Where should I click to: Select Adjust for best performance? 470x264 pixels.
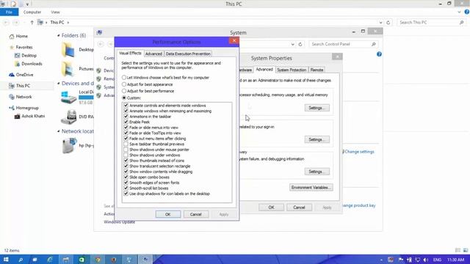click(124, 91)
